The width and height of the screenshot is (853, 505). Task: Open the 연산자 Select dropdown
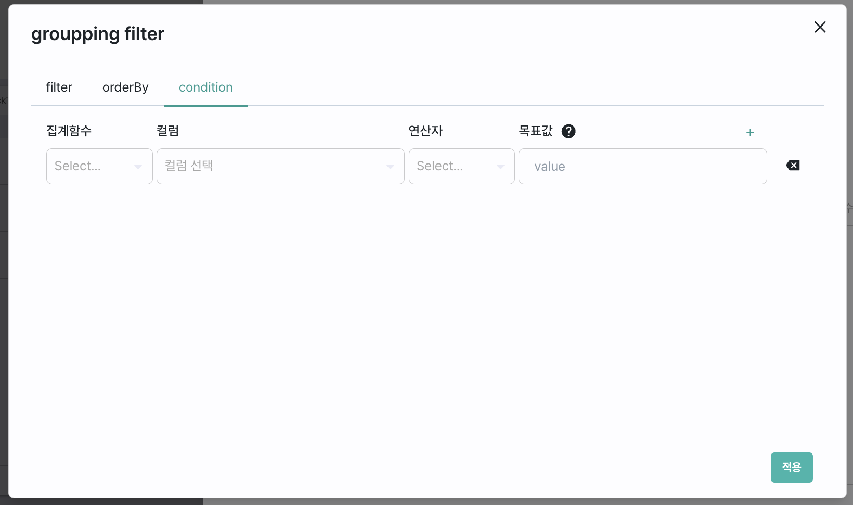coord(462,167)
